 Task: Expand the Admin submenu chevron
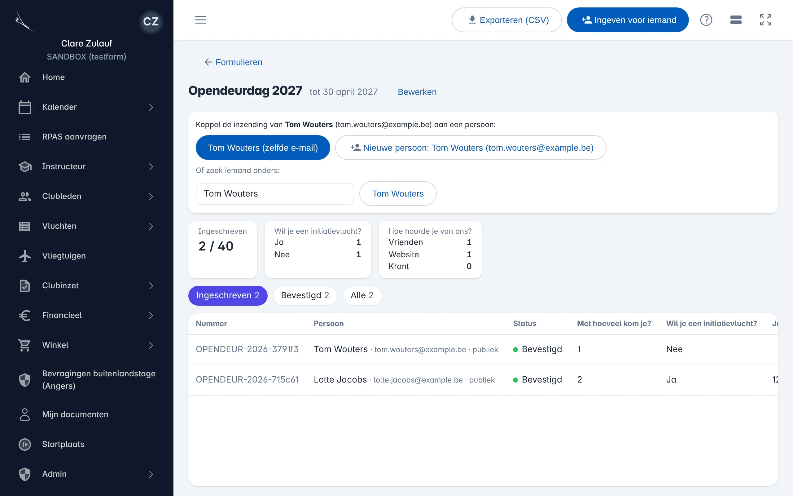(151, 474)
